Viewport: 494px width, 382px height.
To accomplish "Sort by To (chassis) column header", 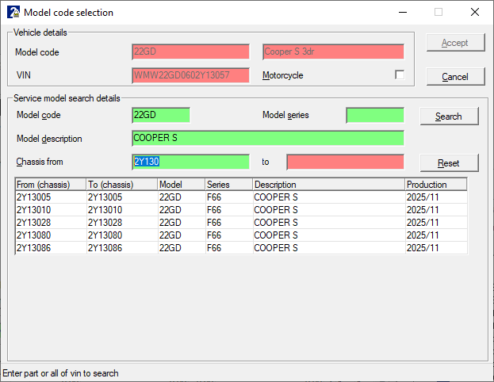I will click(121, 185).
